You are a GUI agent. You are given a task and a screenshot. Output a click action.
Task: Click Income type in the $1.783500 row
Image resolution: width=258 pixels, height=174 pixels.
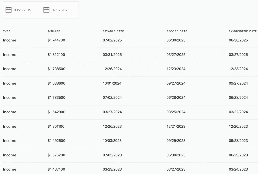tap(10, 98)
